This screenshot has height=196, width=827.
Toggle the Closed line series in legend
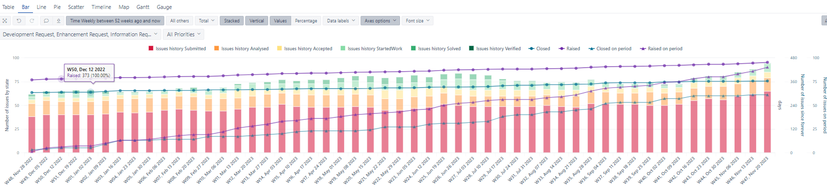[x=539, y=49]
